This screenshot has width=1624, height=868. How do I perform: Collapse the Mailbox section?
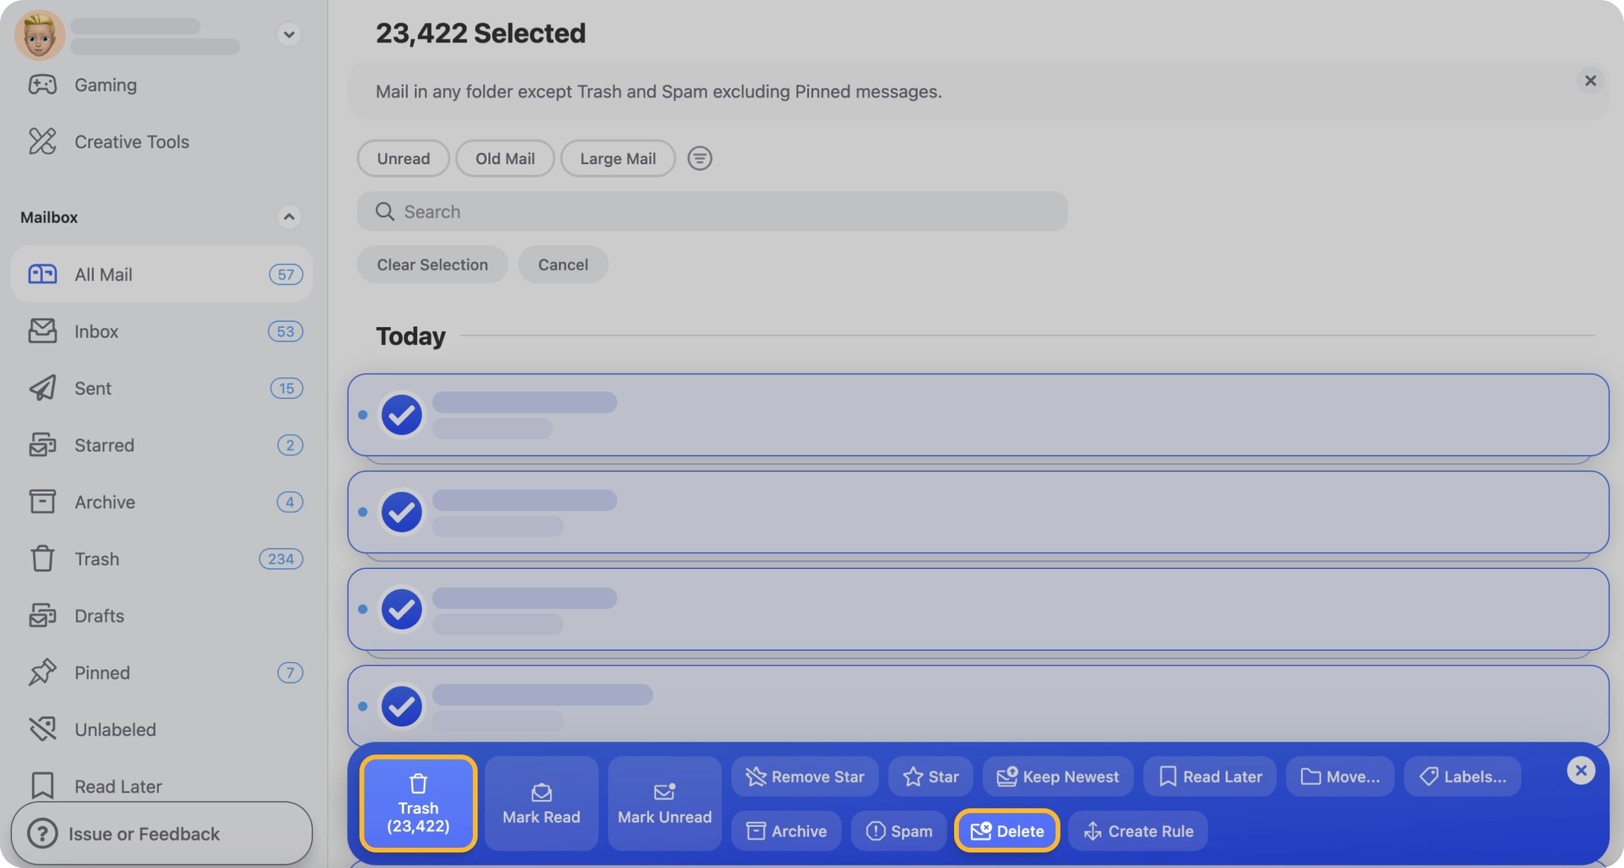click(289, 217)
